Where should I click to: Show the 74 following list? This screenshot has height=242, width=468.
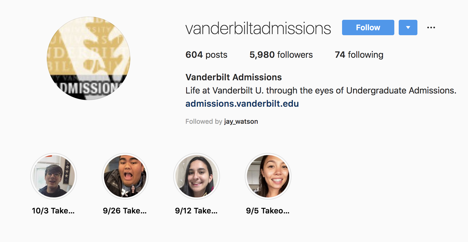pyautogui.click(x=359, y=55)
